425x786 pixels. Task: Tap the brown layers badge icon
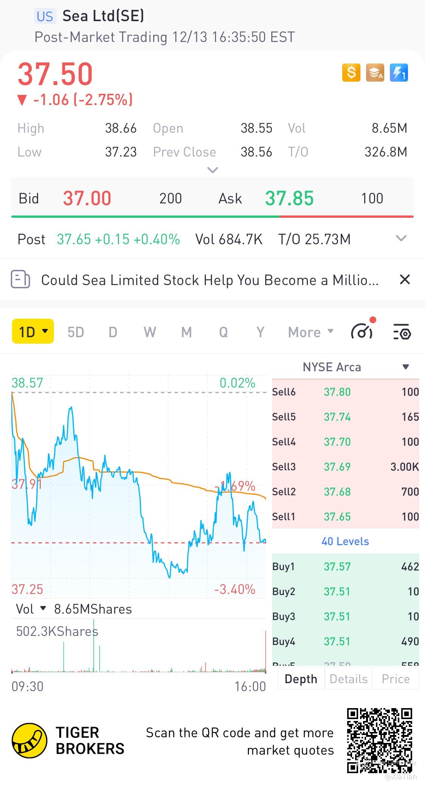(375, 72)
